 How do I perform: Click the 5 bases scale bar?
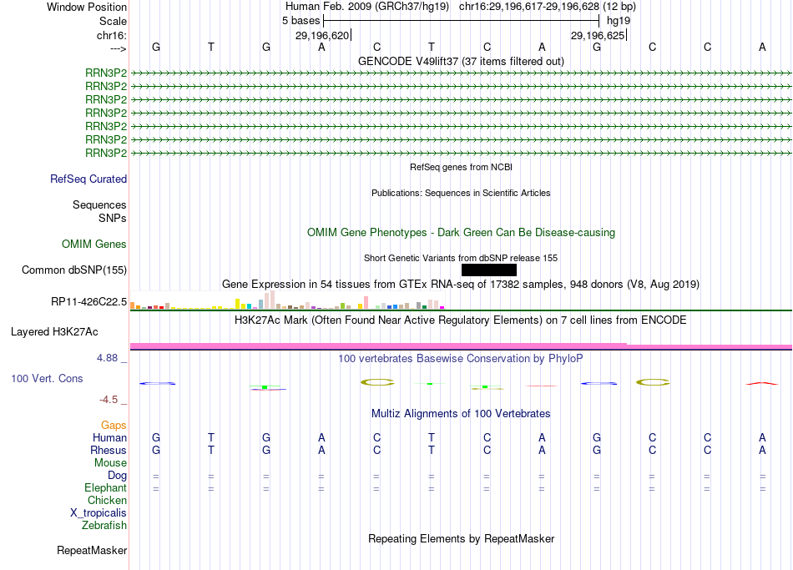pos(462,21)
